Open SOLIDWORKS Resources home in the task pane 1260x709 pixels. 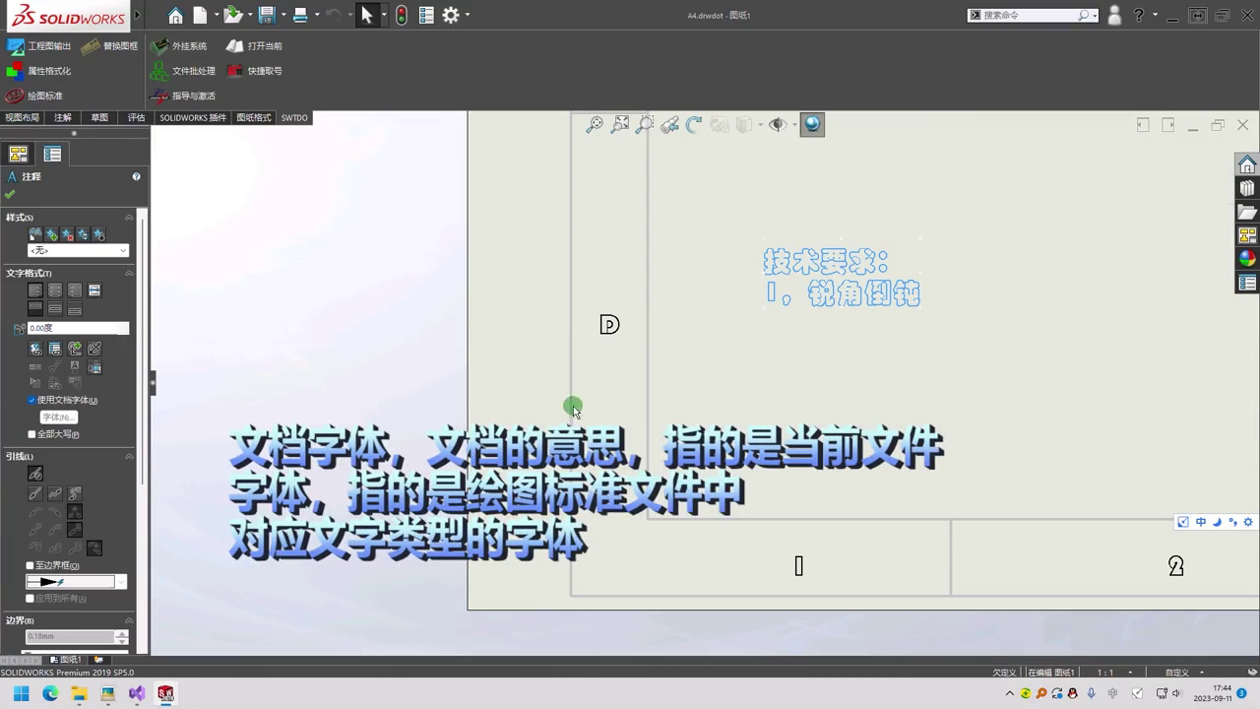(1247, 164)
